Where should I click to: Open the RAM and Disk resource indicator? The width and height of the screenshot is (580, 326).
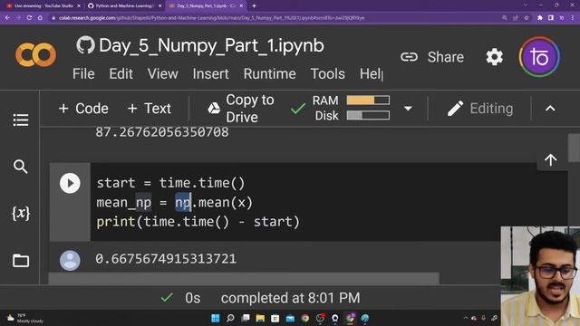click(x=351, y=108)
